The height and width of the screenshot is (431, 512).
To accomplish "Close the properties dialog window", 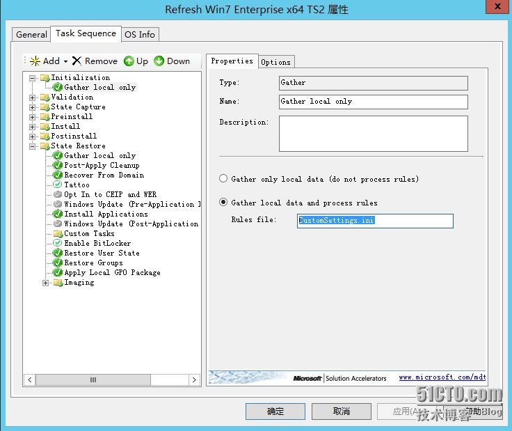I will click(497, 6).
